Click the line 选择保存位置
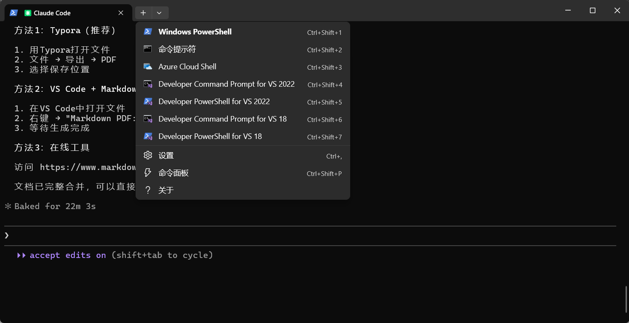This screenshot has height=323, width=629. coord(52,70)
